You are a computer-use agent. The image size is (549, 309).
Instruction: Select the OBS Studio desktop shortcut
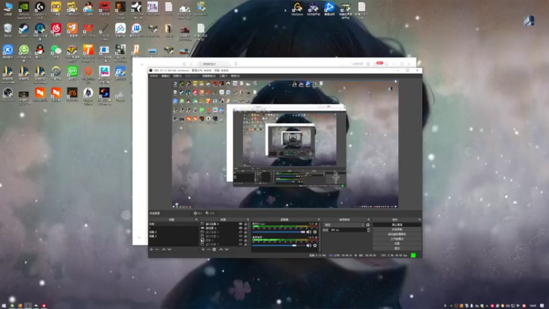8,94
